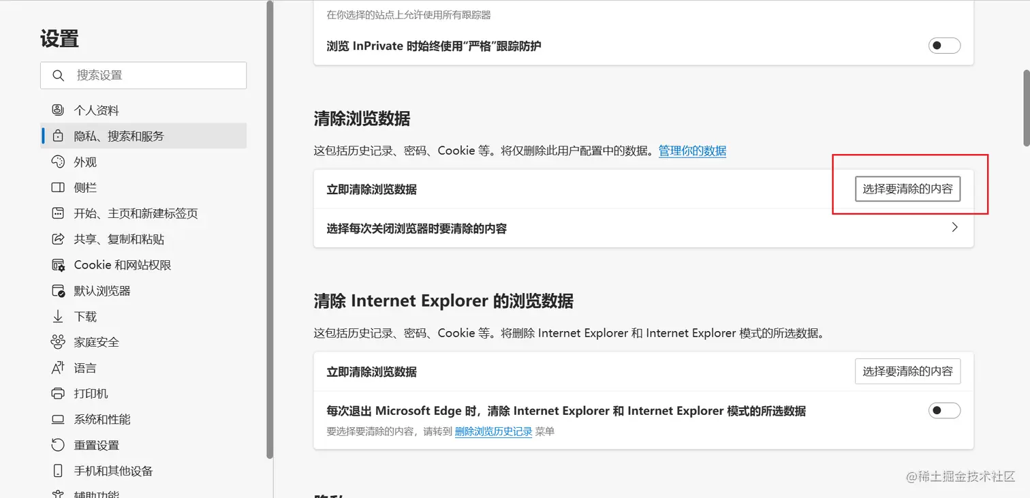Click the share icon beside 共享、复制和粘贴

[58, 239]
